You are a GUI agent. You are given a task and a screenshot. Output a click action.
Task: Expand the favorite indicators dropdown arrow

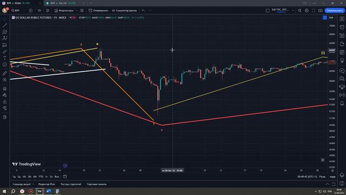77,10
